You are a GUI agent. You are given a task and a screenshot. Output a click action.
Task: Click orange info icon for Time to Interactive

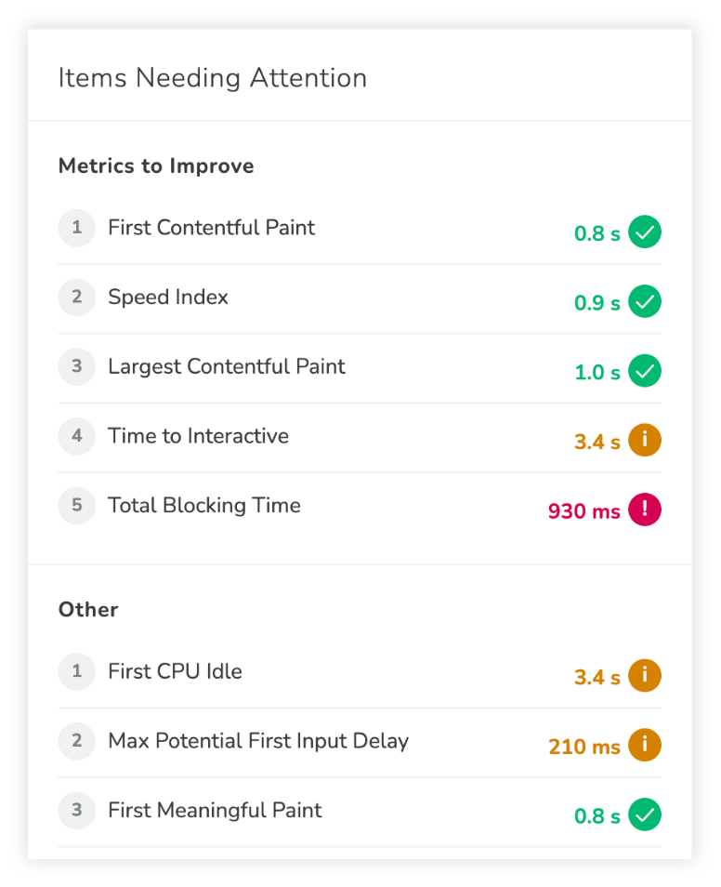pyautogui.click(x=645, y=440)
